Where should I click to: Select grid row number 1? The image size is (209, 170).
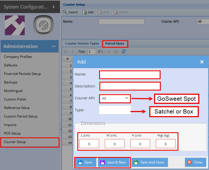click(67, 65)
